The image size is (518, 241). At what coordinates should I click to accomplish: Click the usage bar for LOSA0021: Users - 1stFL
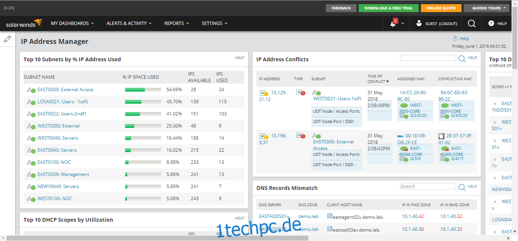point(143,102)
